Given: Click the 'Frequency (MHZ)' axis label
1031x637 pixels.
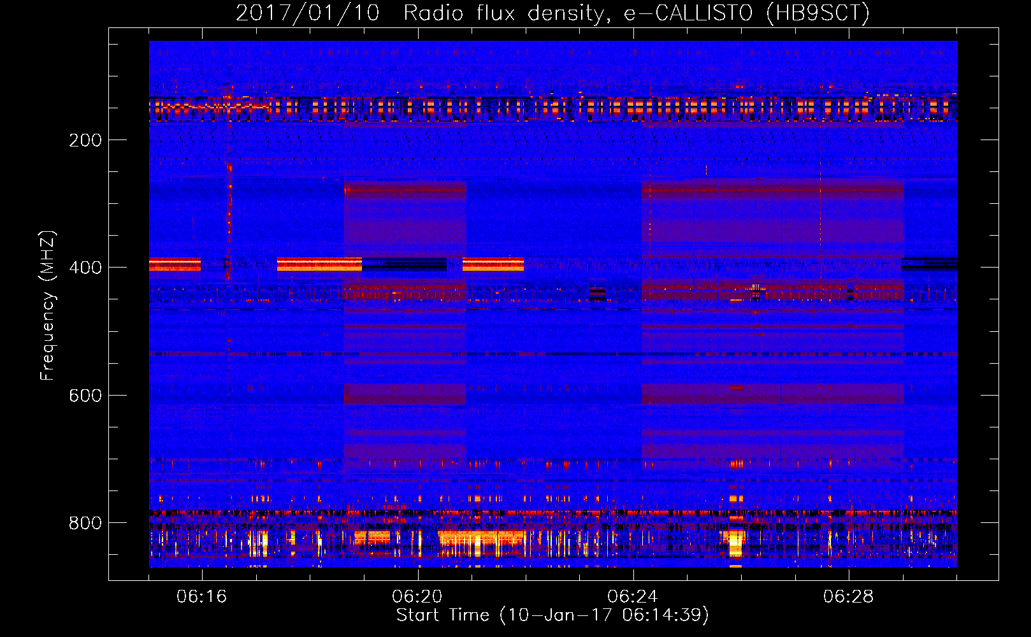Looking at the screenshot, I should pos(48,305).
